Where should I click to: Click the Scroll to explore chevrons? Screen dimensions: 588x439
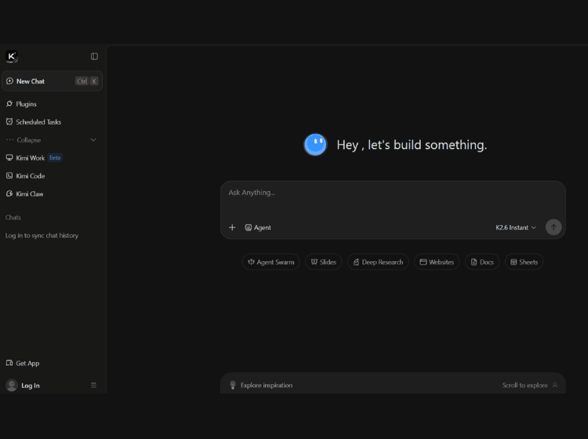pos(555,385)
